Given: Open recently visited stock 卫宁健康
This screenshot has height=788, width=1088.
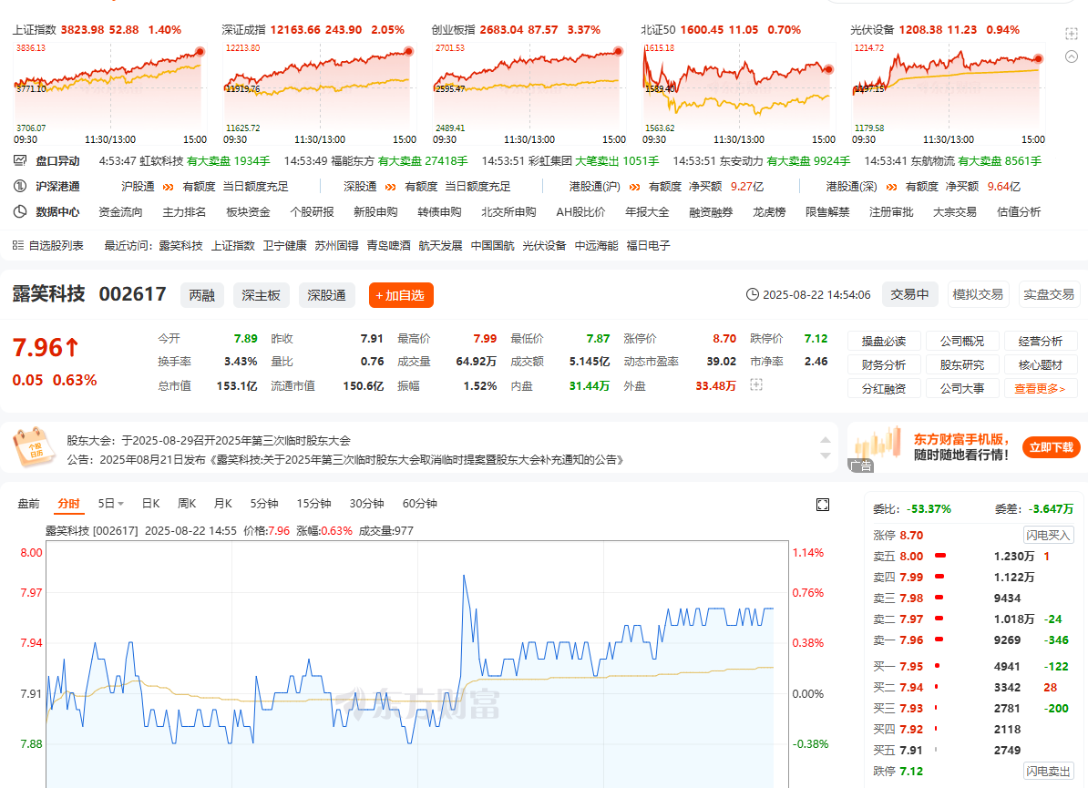Looking at the screenshot, I should pos(284,246).
